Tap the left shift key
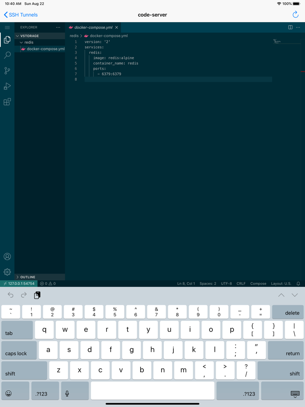This screenshot has height=407, width=305. pos(24,370)
